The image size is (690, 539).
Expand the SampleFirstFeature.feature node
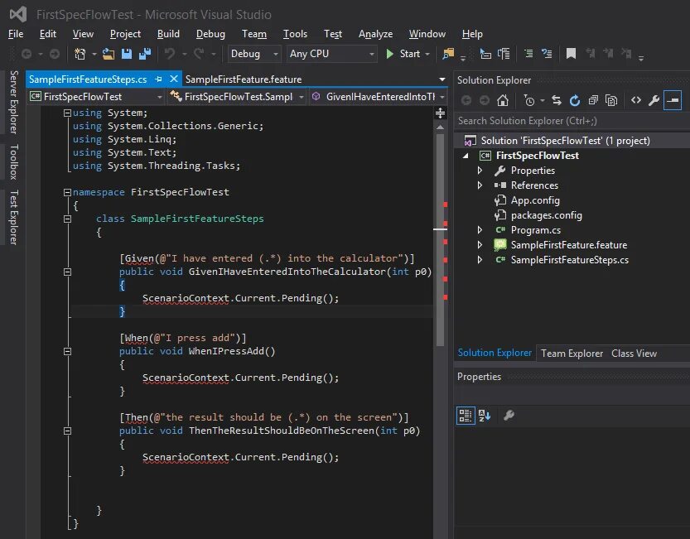coord(480,245)
